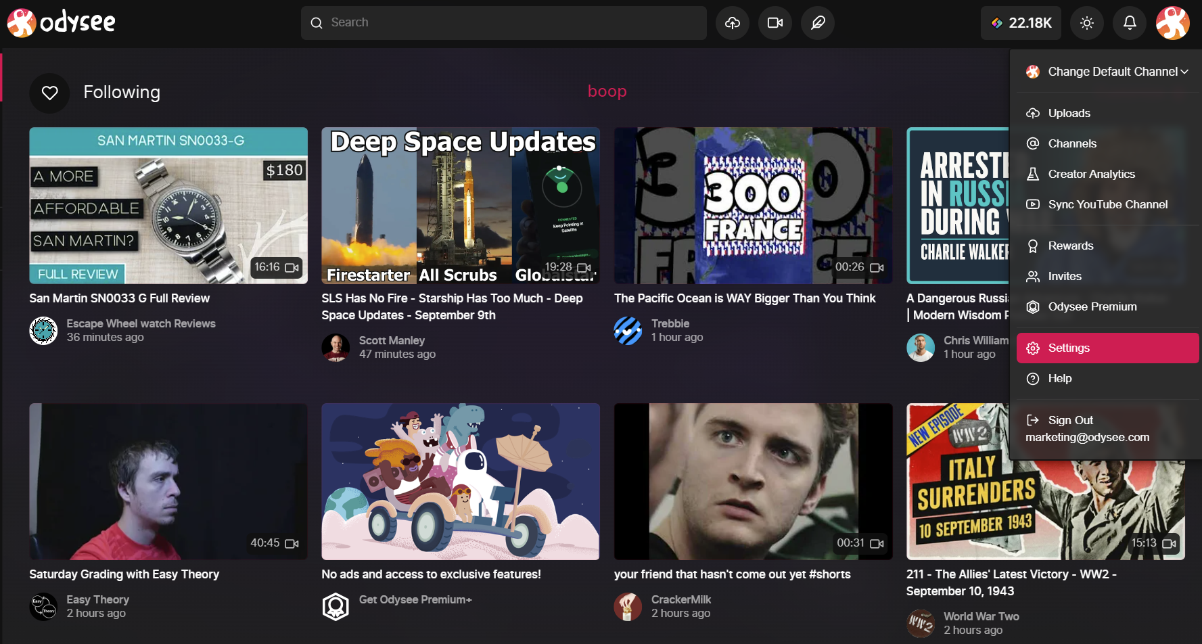Open Easy Theory channel name
This screenshot has width=1202, height=644.
(x=97, y=600)
